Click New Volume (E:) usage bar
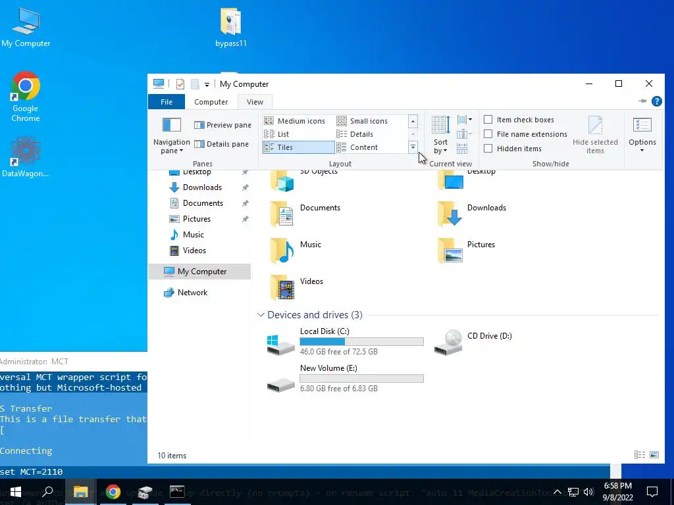 [x=361, y=378]
